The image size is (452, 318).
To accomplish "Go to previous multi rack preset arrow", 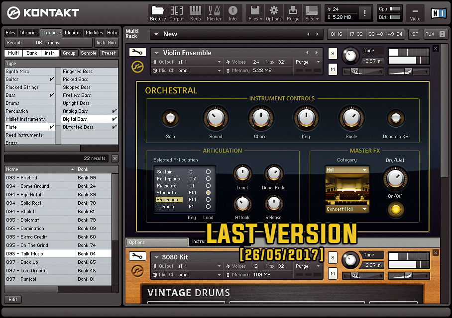I will pos(308,34).
